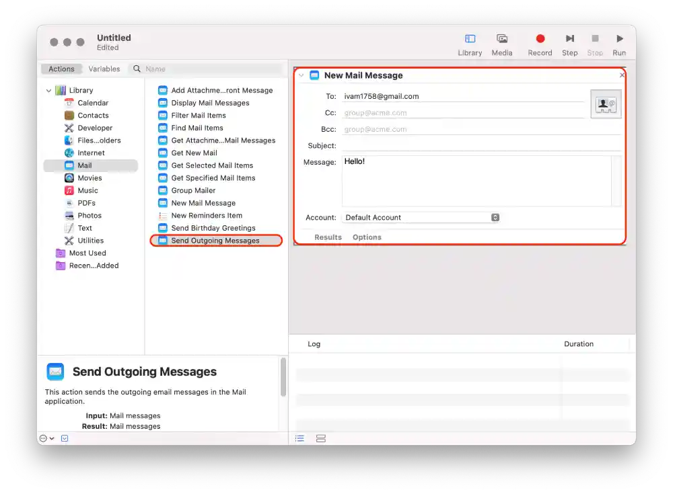This screenshot has width=673, height=494.
Task: Select the Filter Mail Items action
Action: coord(192,116)
